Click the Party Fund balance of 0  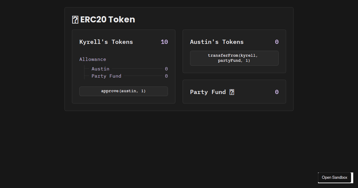click(277, 92)
